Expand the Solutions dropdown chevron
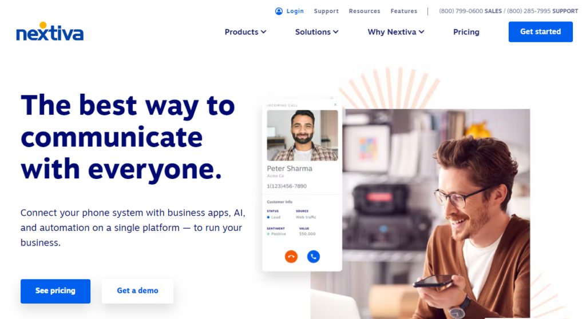Image resolution: width=586 pixels, height=319 pixels. (x=335, y=32)
